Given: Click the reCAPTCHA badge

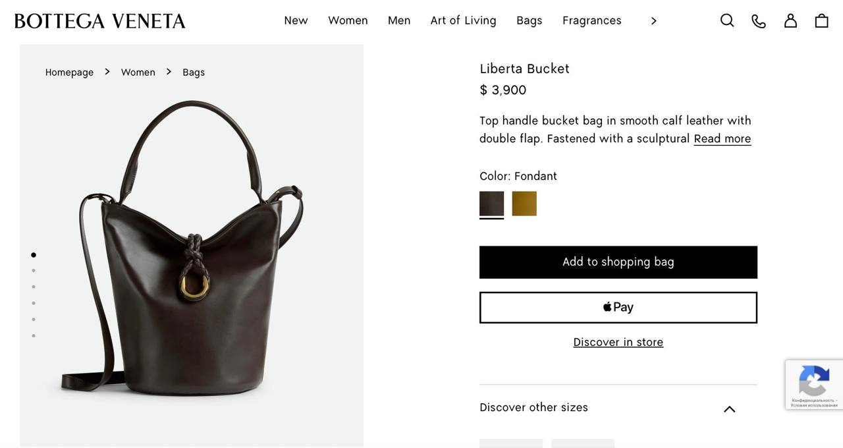Looking at the screenshot, I should tap(814, 384).
